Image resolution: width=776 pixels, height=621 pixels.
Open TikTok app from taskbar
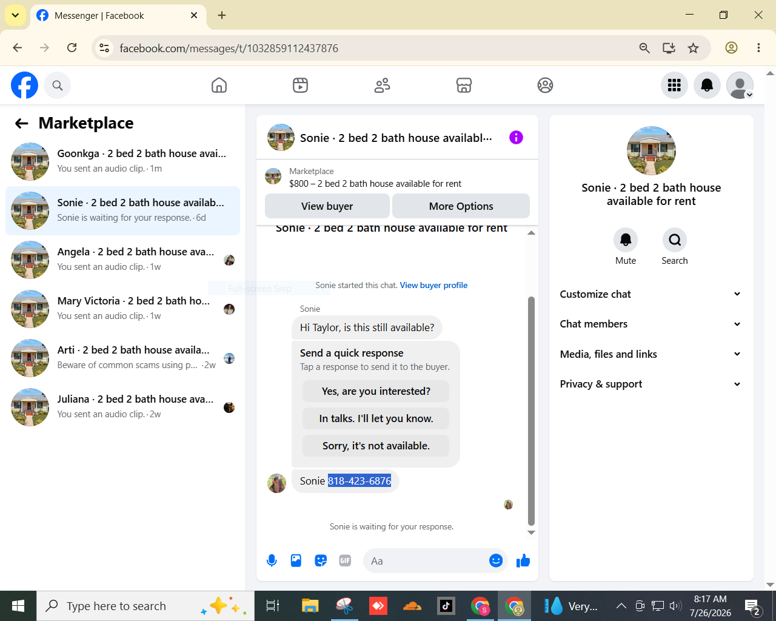click(446, 606)
